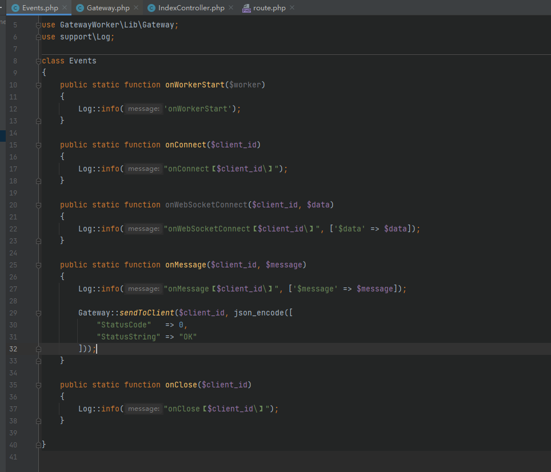551x472 pixels.
Task: Fold the onClose function at line 35
Action: tap(38, 385)
